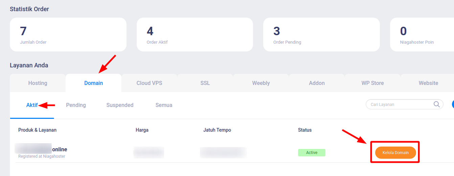Image resolution: width=454 pixels, height=176 pixels.
Task: Filter services by Suspended
Action: pos(120,105)
